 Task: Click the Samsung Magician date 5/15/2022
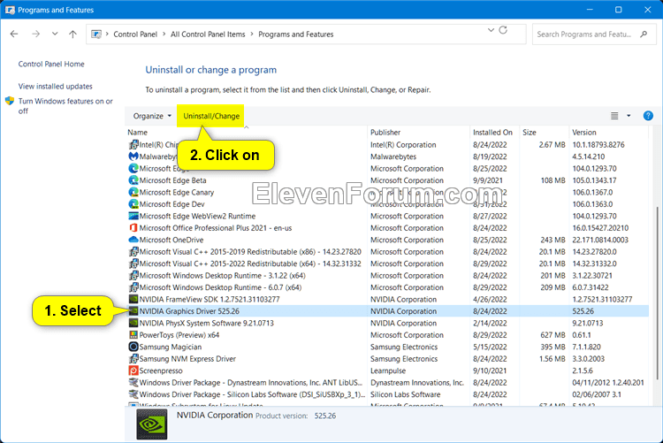(490, 347)
